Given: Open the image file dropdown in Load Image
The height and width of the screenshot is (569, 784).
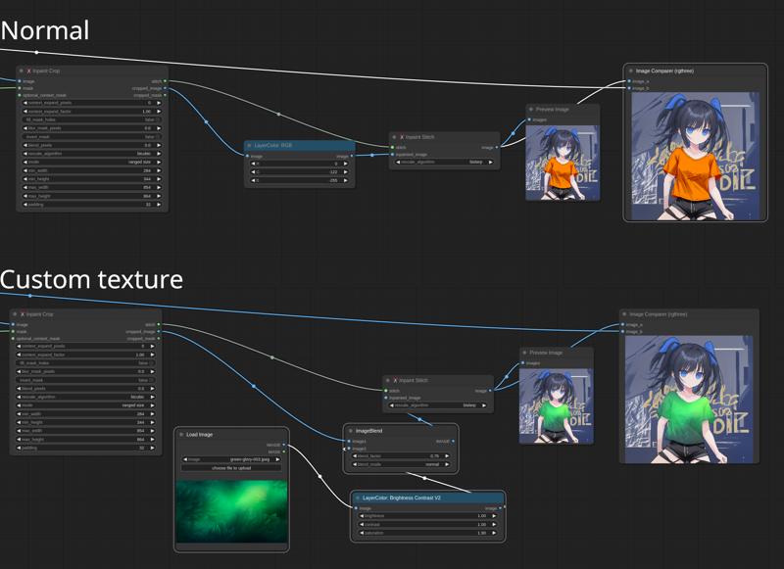Looking at the screenshot, I should 231,459.
